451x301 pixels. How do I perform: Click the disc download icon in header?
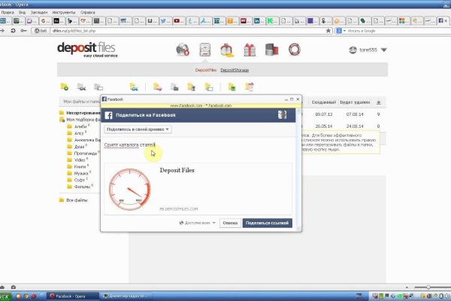tap(183, 50)
